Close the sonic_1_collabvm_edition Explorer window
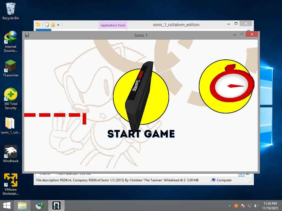 (246, 24)
